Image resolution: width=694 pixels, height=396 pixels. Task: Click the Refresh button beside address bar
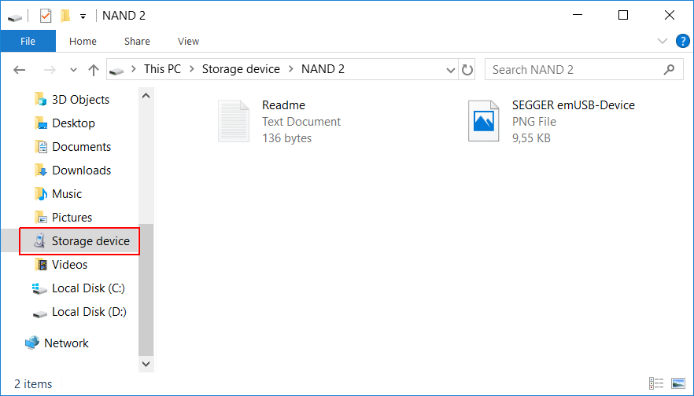click(467, 69)
